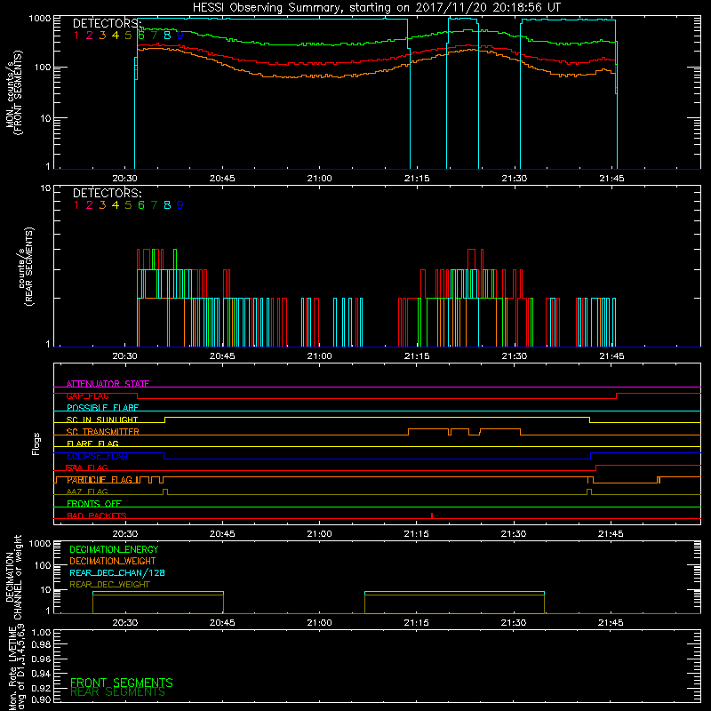This screenshot has height=711, width=711.
Task: Select the ECLIPSE_FLAG label
Action: [97, 456]
